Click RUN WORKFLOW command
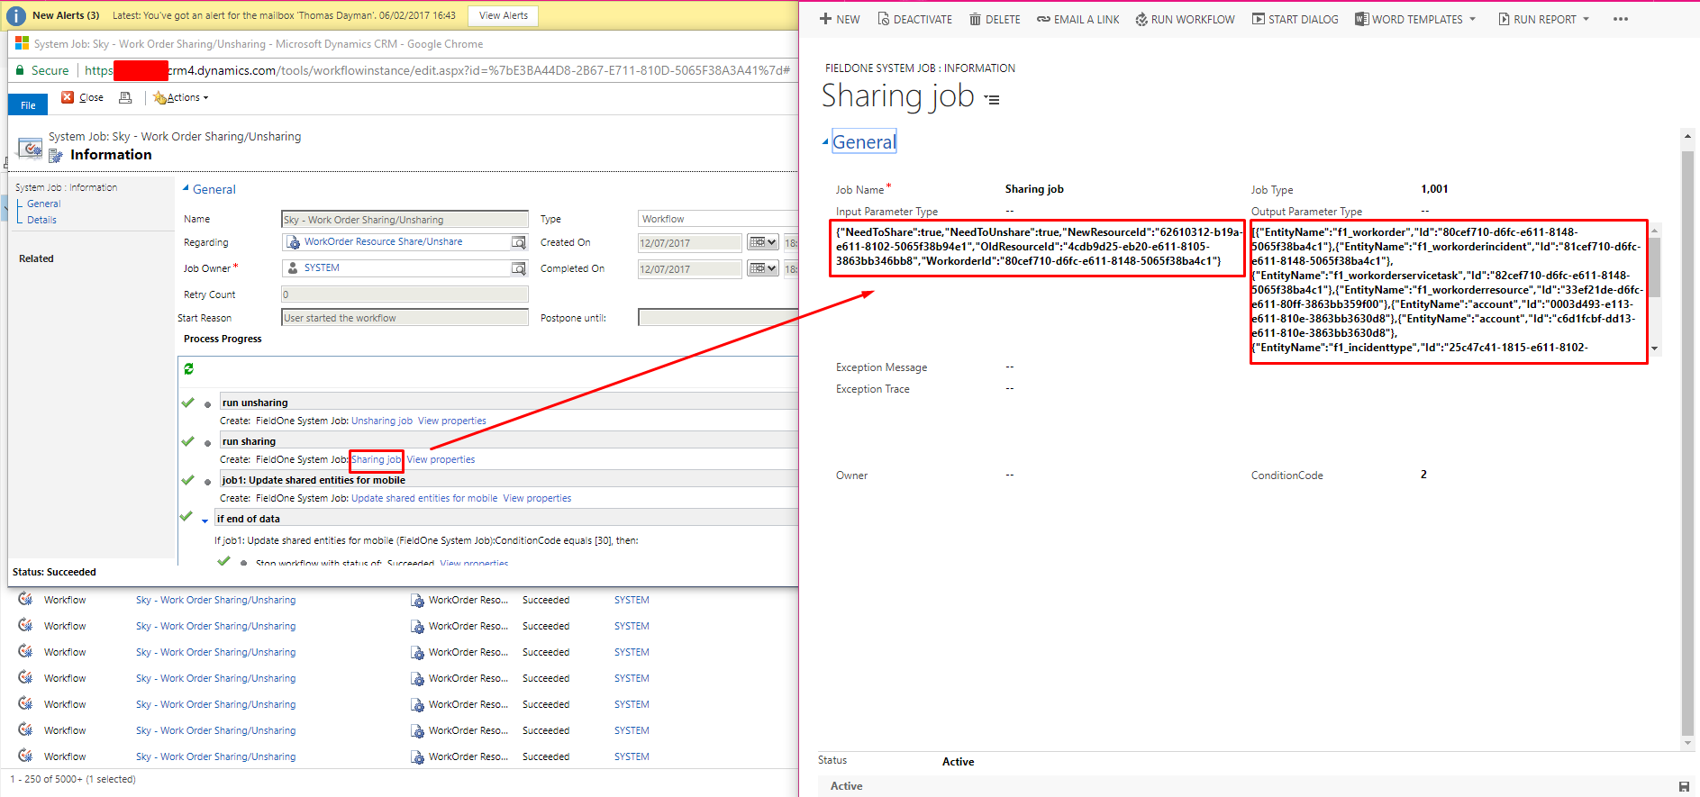The width and height of the screenshot is (1700, 797). pos(1185,19)
